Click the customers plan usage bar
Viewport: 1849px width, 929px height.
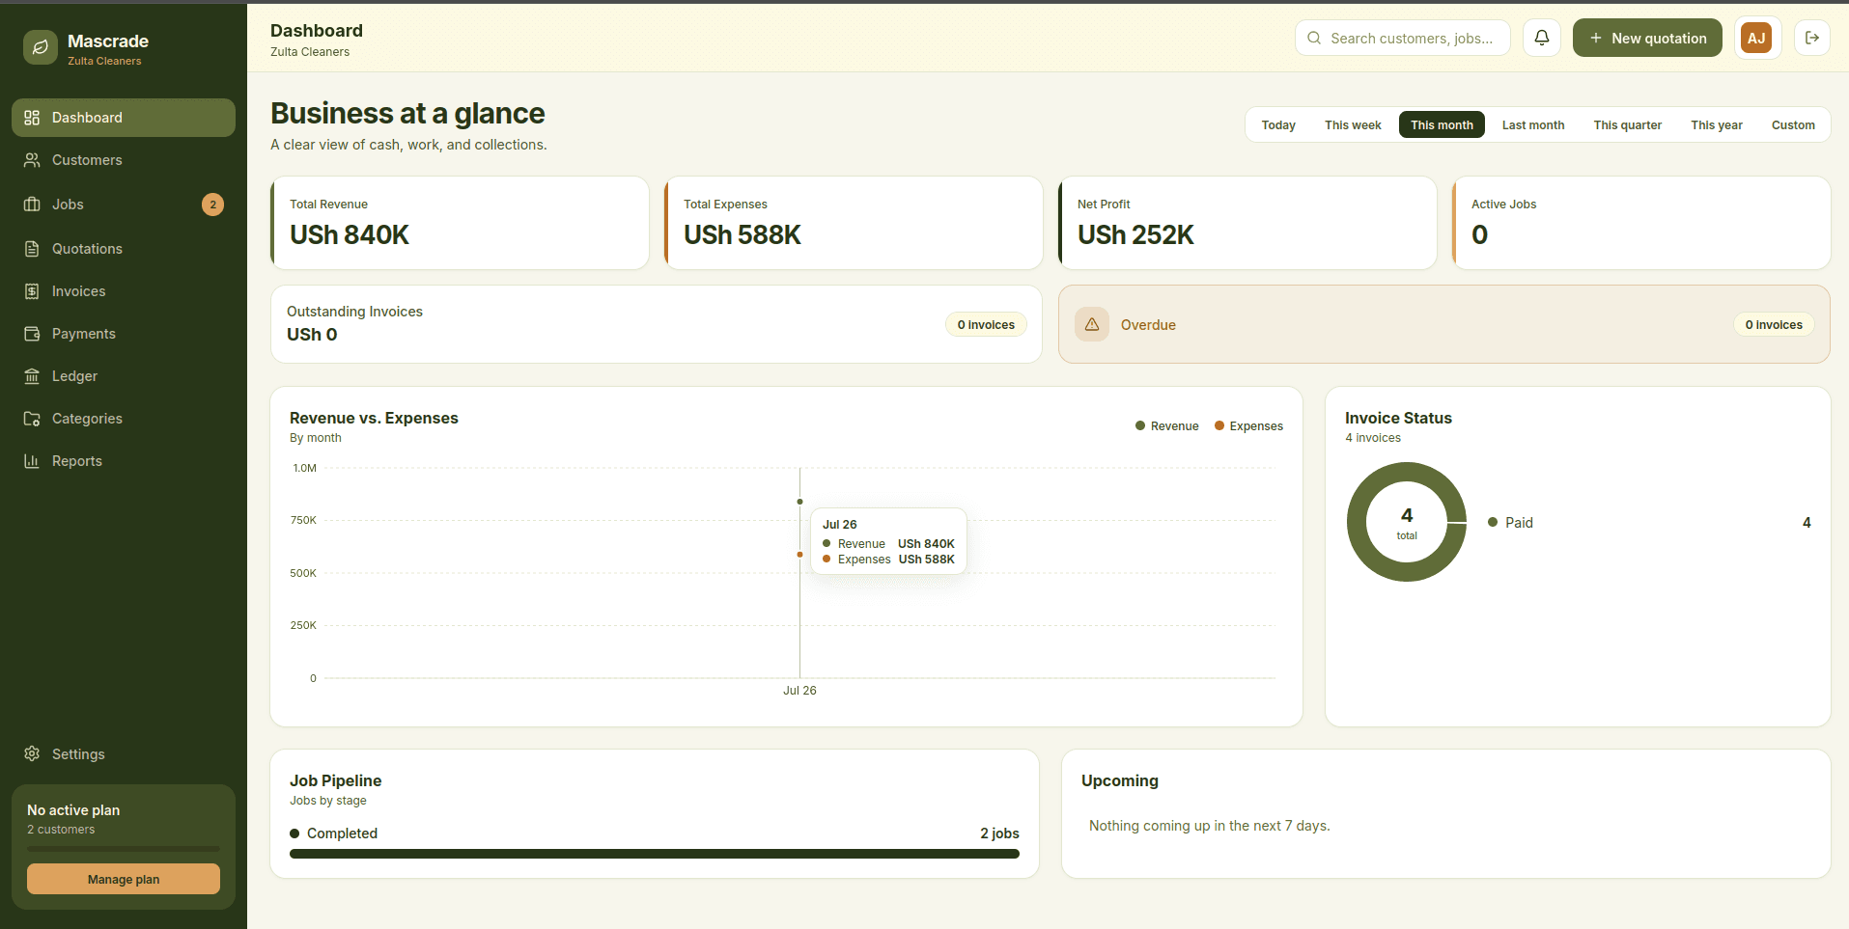pyautogui.click(x=124, y=849)
